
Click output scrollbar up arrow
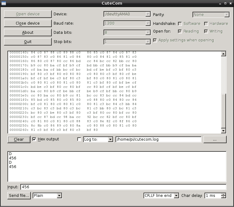coord(224,54)
